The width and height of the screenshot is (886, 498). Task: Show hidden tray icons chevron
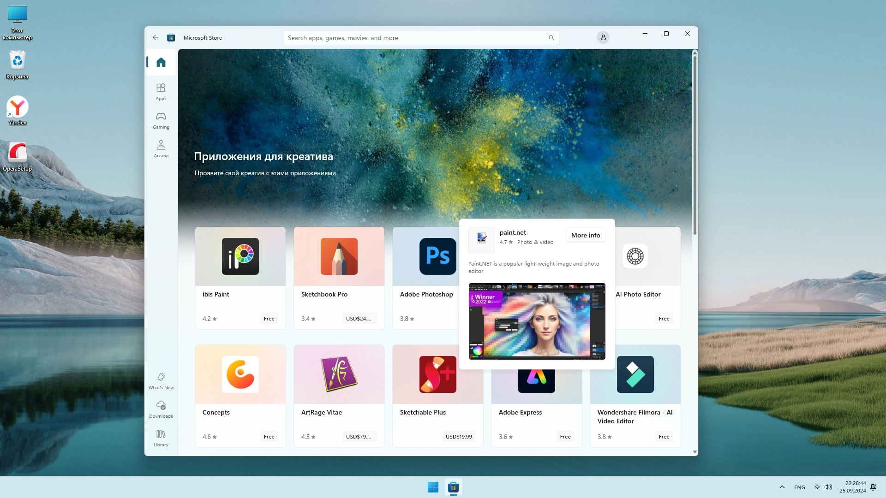(782, 487)
